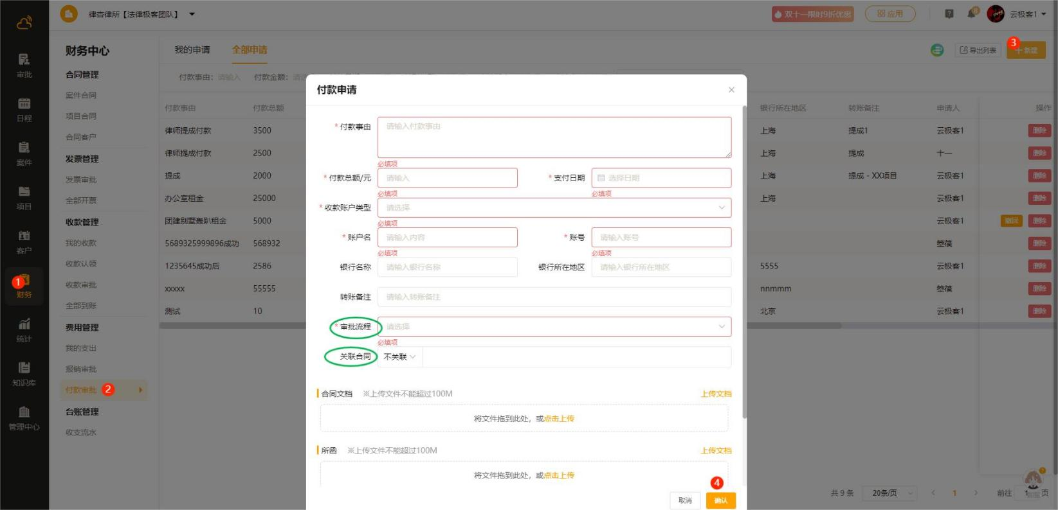1058x510 pixels.
Task: Go to 案件 cases sidebar icon
Action: (24, 153)
